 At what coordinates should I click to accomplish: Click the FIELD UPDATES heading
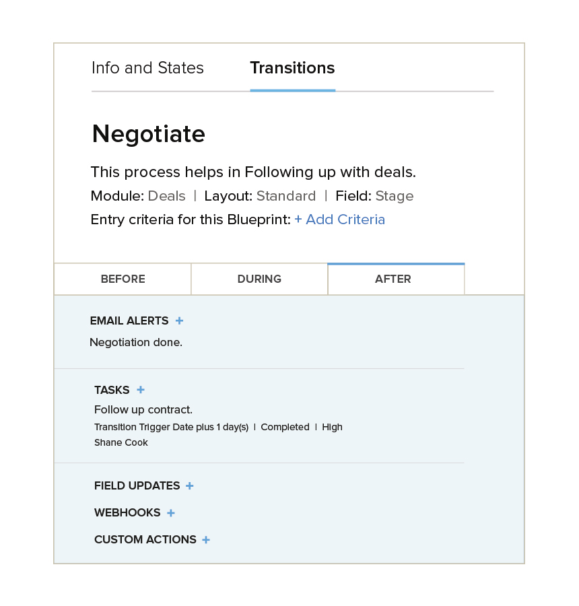click(137, 485)
